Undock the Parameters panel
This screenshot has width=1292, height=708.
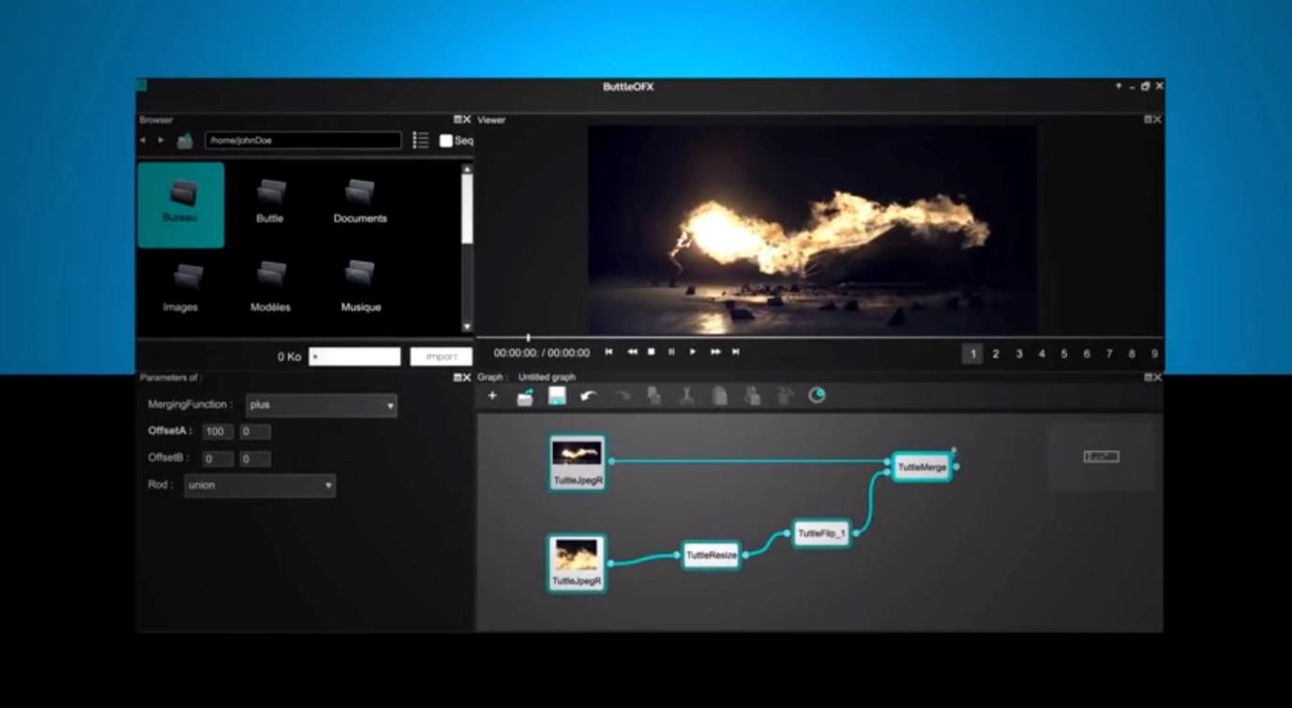tap(458, 378)
